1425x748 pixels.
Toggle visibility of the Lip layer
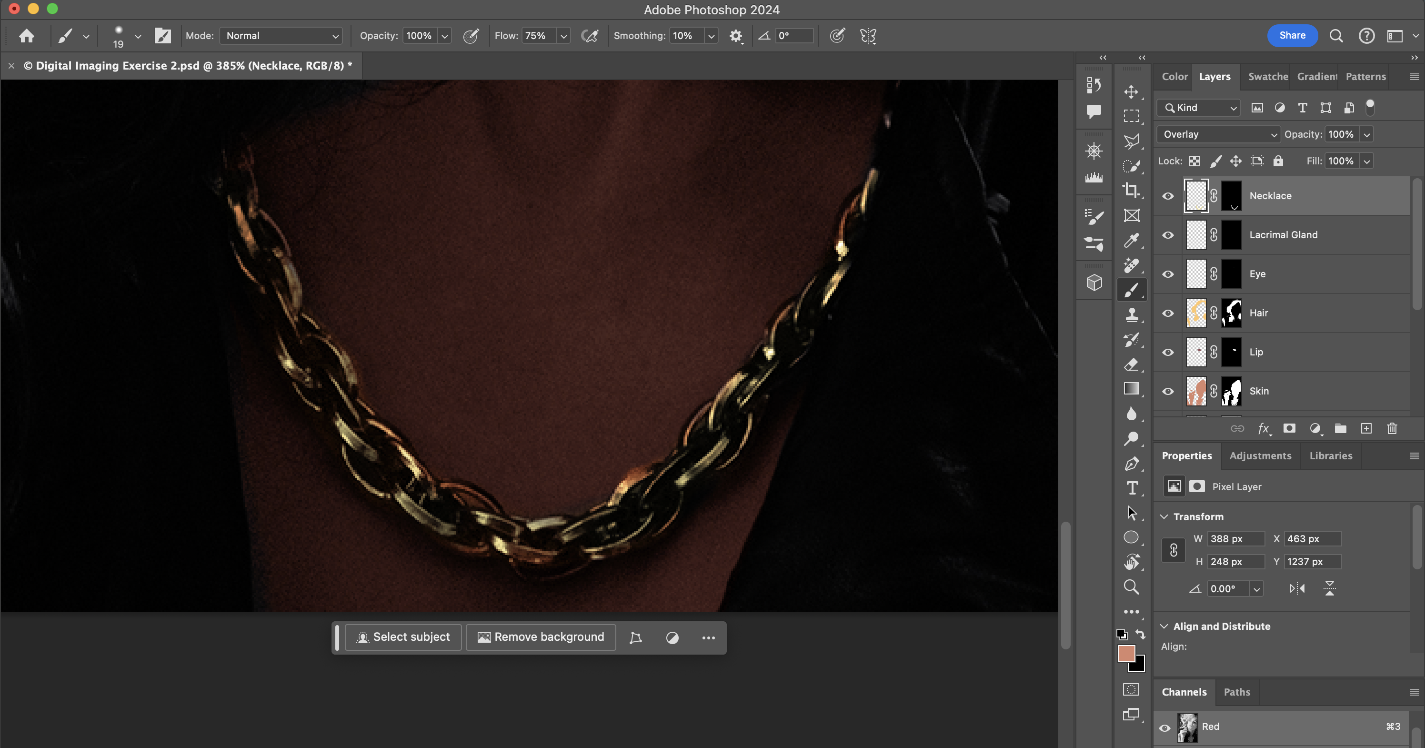pyautogui.click(x=1168, y=353)
